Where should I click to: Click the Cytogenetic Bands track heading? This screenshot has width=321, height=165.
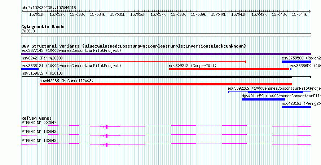click(43, 27)
